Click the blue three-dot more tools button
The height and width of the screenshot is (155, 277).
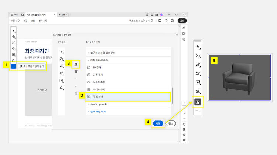(13, 66)
